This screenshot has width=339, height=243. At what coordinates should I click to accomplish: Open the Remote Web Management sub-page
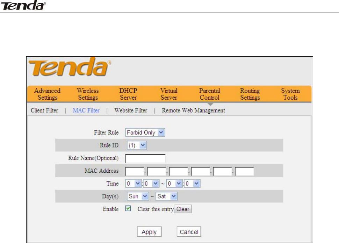pyautogui.click(x=194, y=110)
